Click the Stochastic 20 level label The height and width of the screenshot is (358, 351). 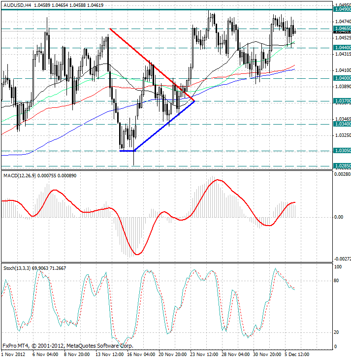[336, 332]
